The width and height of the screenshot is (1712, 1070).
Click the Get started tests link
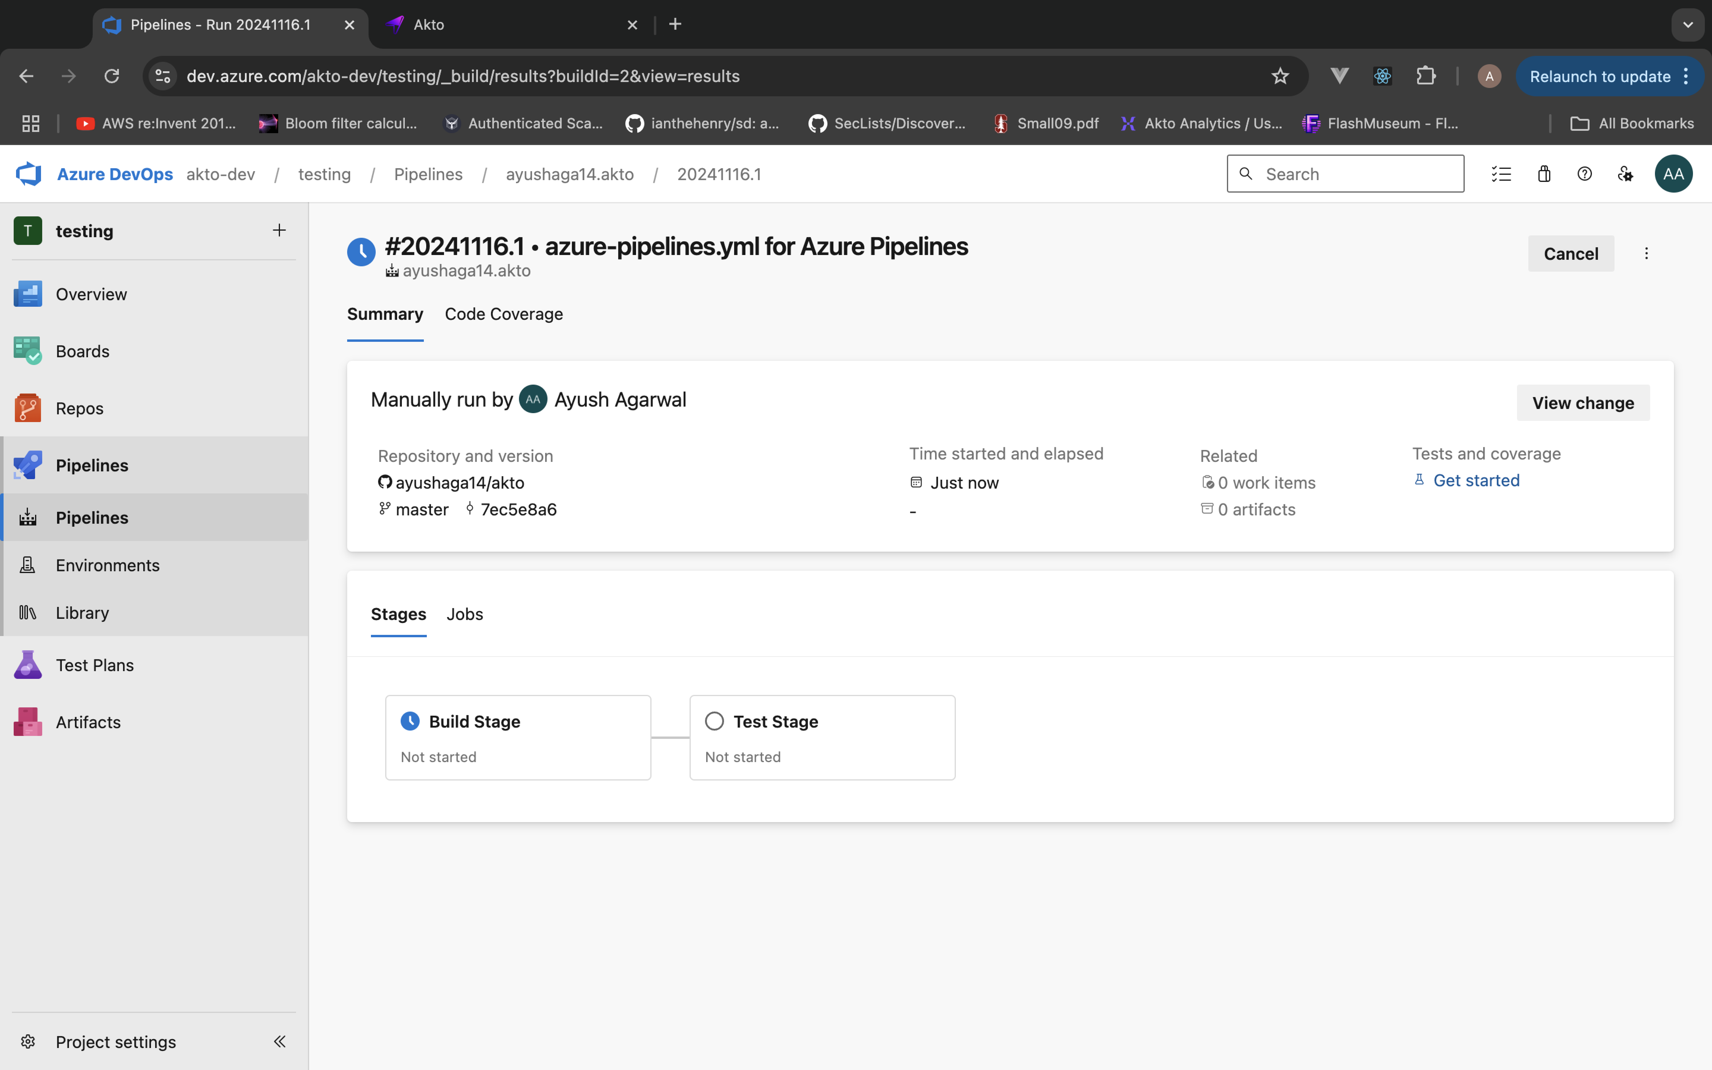(1476, 481)
